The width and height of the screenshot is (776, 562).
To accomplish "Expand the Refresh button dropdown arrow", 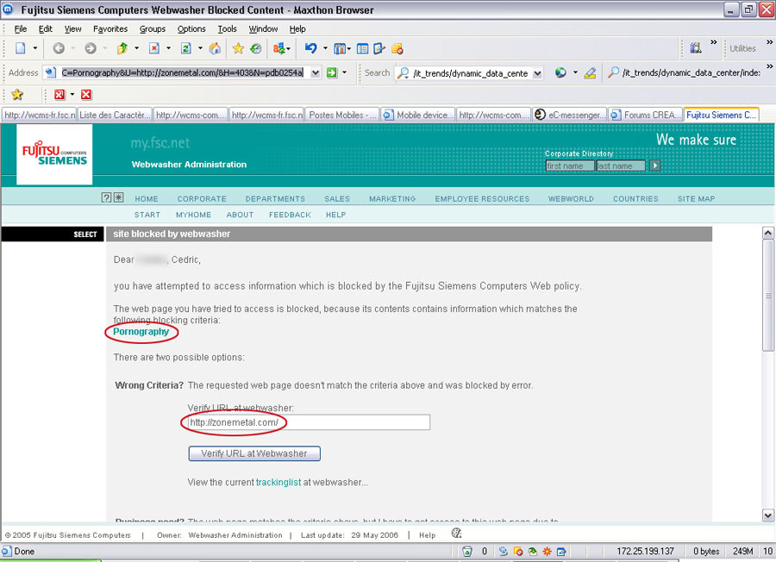I will (x=200, y=48).
